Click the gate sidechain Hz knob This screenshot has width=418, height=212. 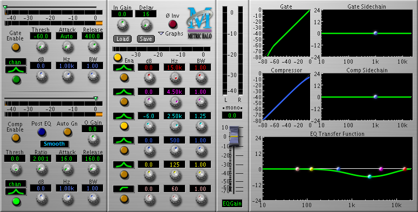click(x=67, y=76)
